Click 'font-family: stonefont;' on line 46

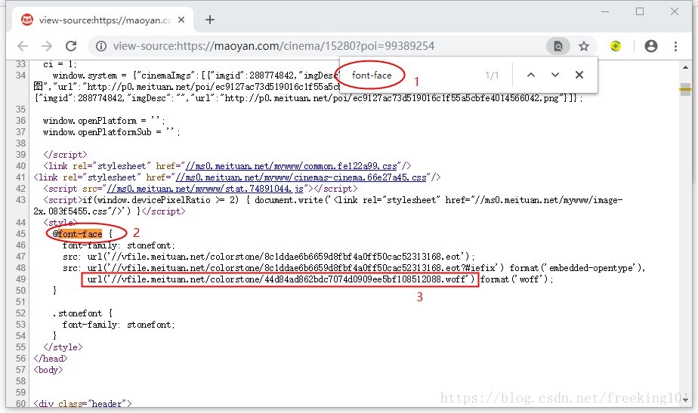click(119, 245)
